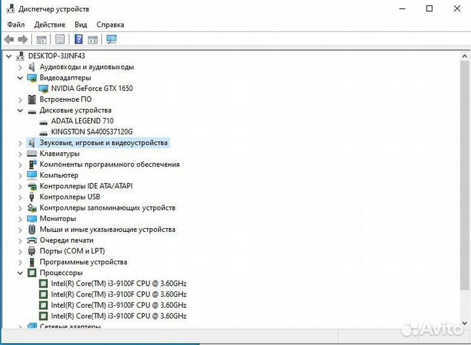Image resolution: width=471 pixels, height=345 pixels.
Task: Click the Мониторы screen icon
Action: [32, 219]
